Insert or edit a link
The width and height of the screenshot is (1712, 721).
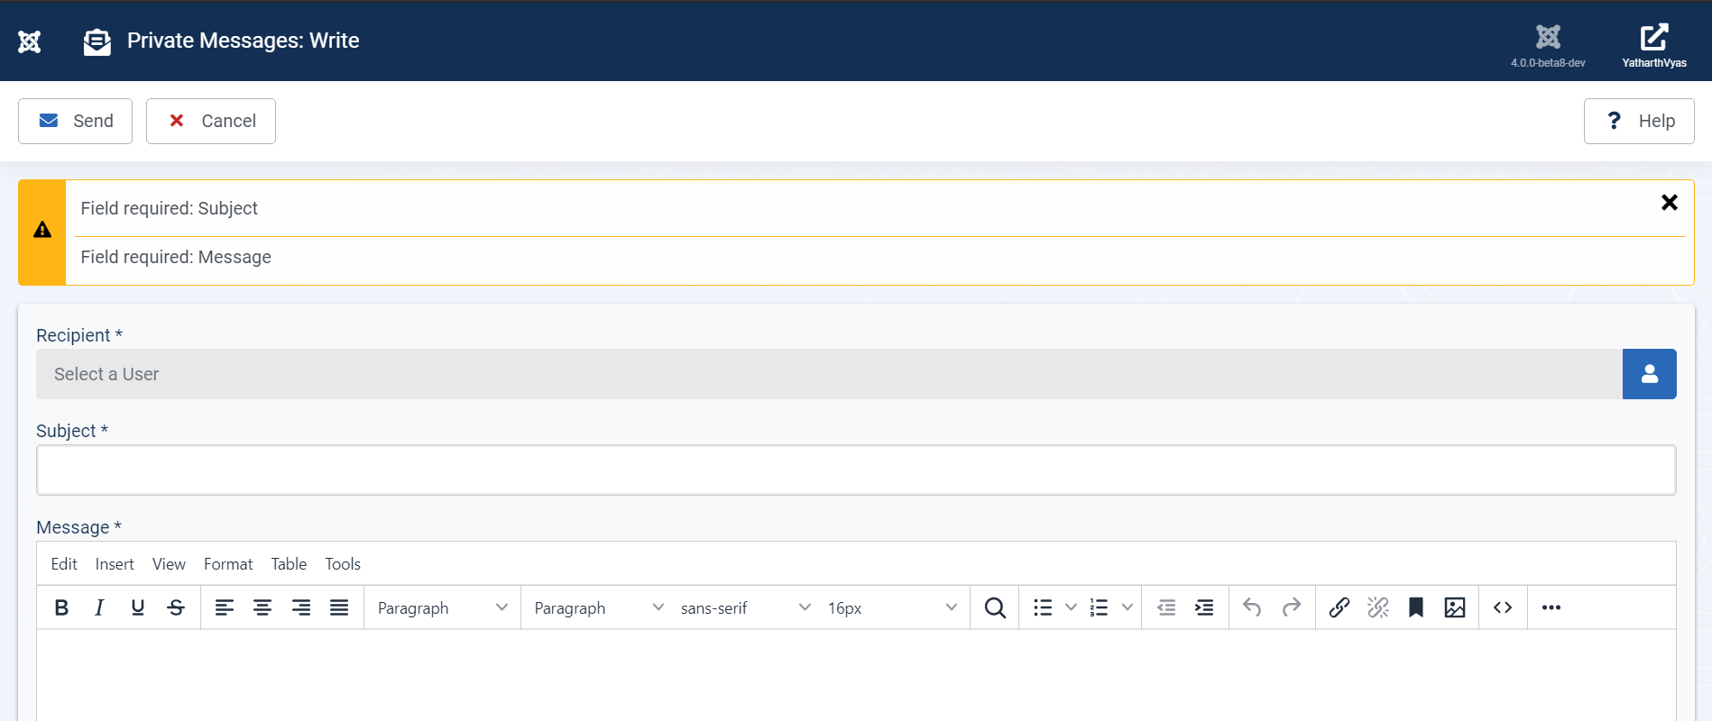pos(1339,607)
